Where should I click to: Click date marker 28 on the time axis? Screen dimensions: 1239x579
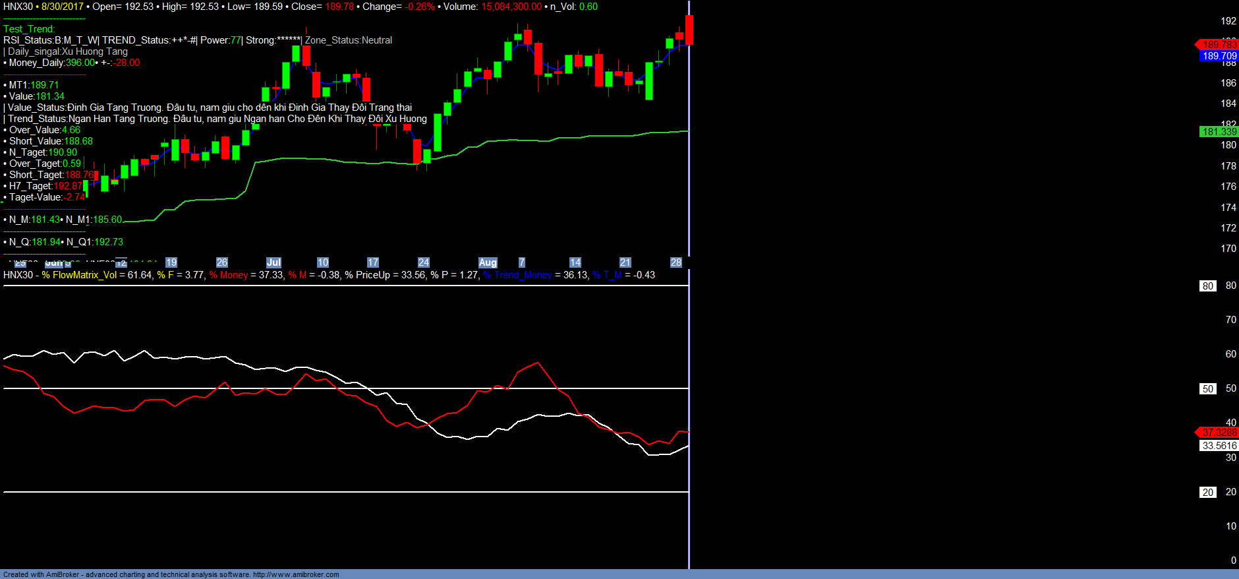(676, 262)
